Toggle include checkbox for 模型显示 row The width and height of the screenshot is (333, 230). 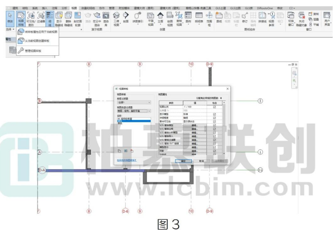(214, 147)
